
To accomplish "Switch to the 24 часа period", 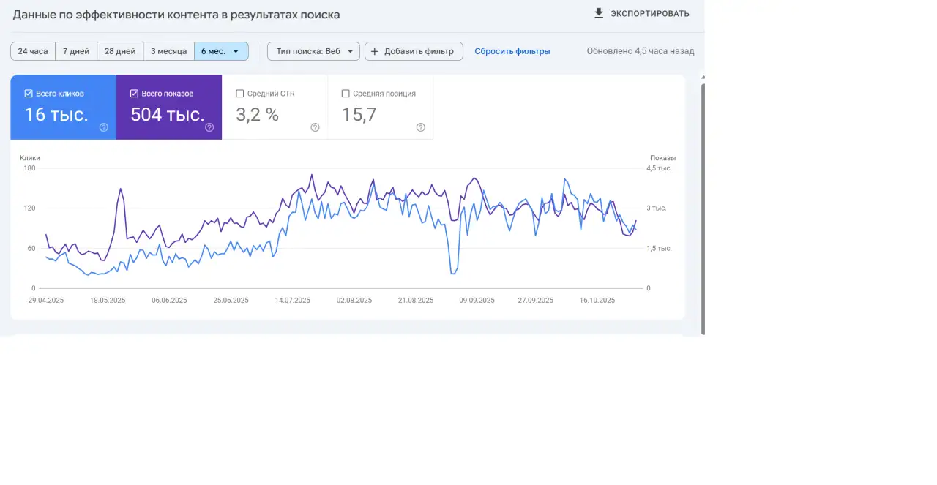I will [x=33, y=51].
